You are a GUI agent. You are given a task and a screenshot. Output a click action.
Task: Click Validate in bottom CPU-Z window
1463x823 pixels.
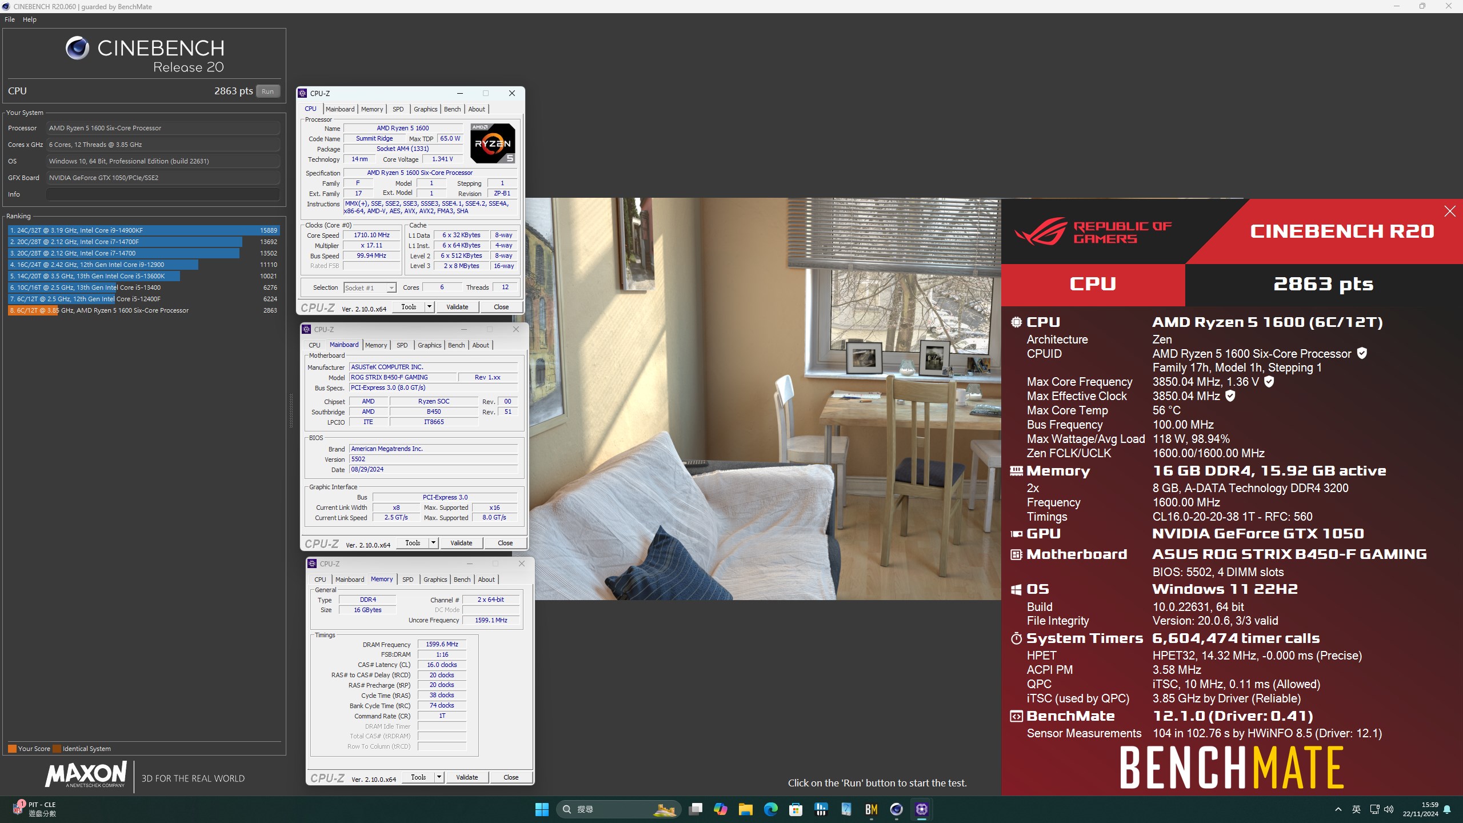point(467,777)
